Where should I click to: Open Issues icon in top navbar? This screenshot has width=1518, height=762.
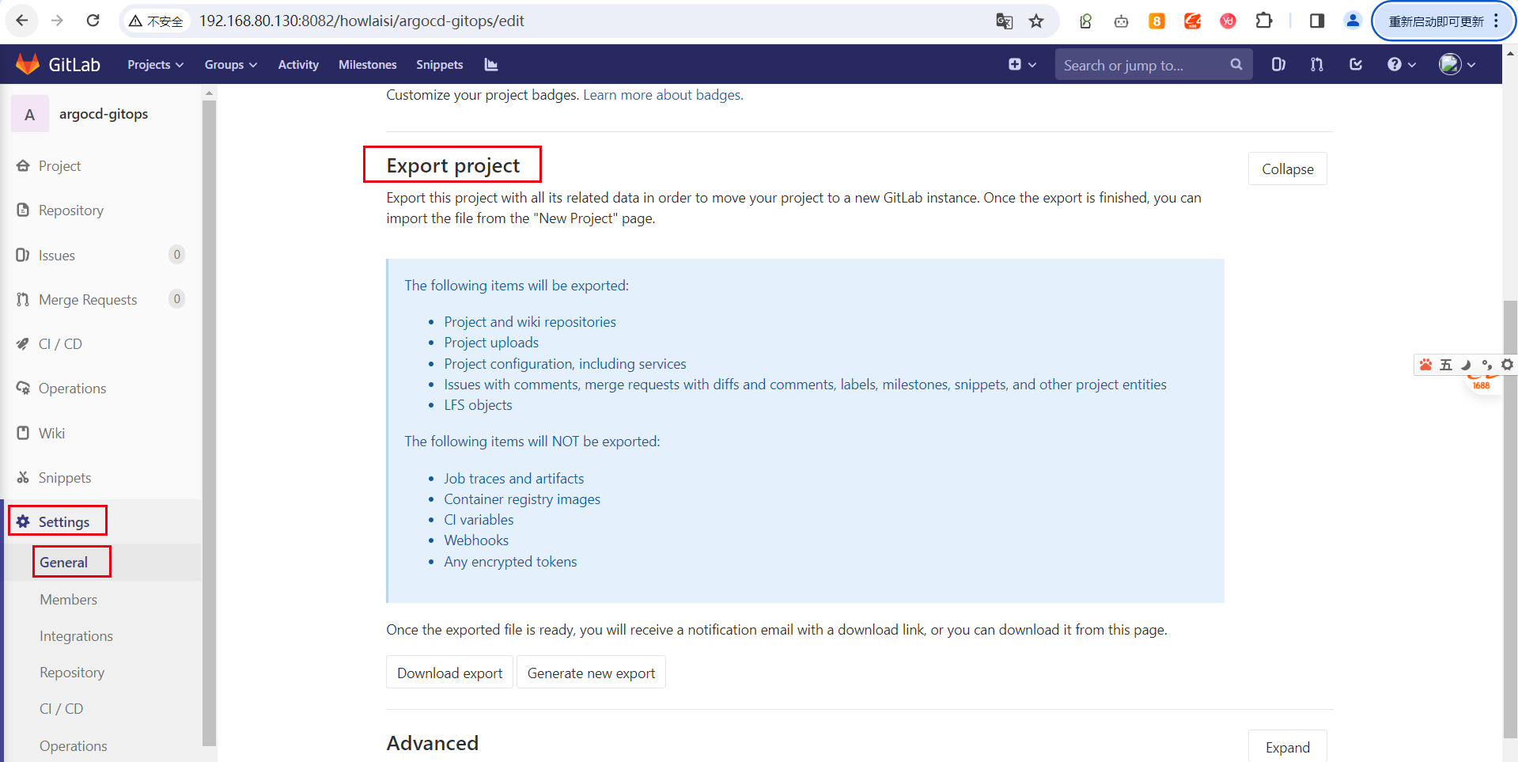pyautogui.click(x=1278, y=65)
